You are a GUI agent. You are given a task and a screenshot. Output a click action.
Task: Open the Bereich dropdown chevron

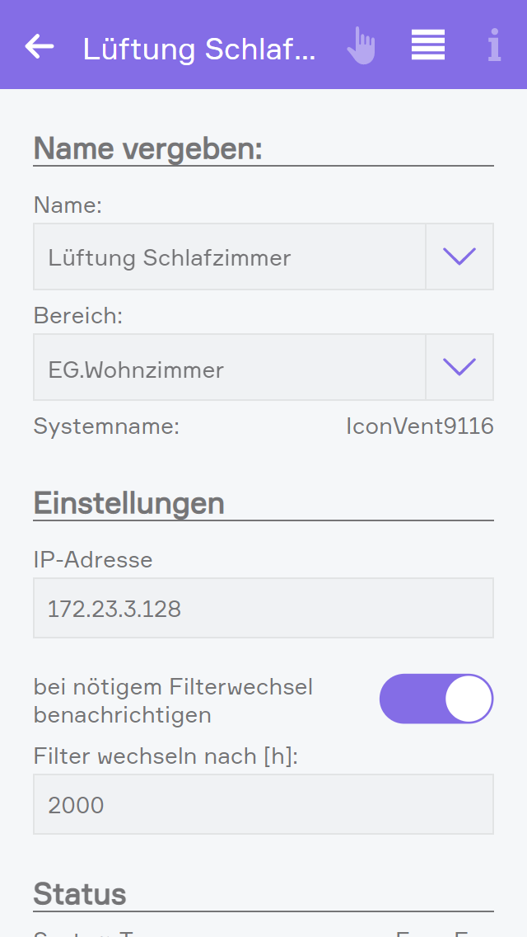pyautogui.click(x=459, y=367)
